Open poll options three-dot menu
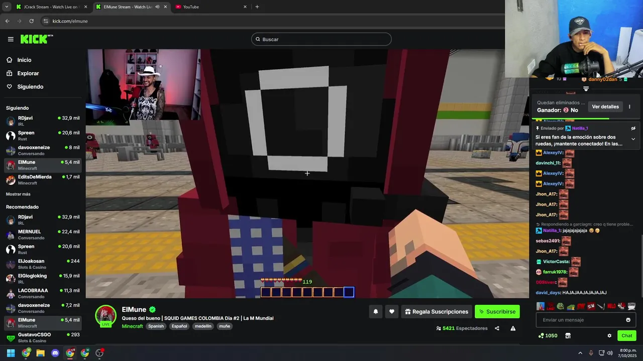Image resolution: width=643 pixels, height=361 pixels. 629,107
